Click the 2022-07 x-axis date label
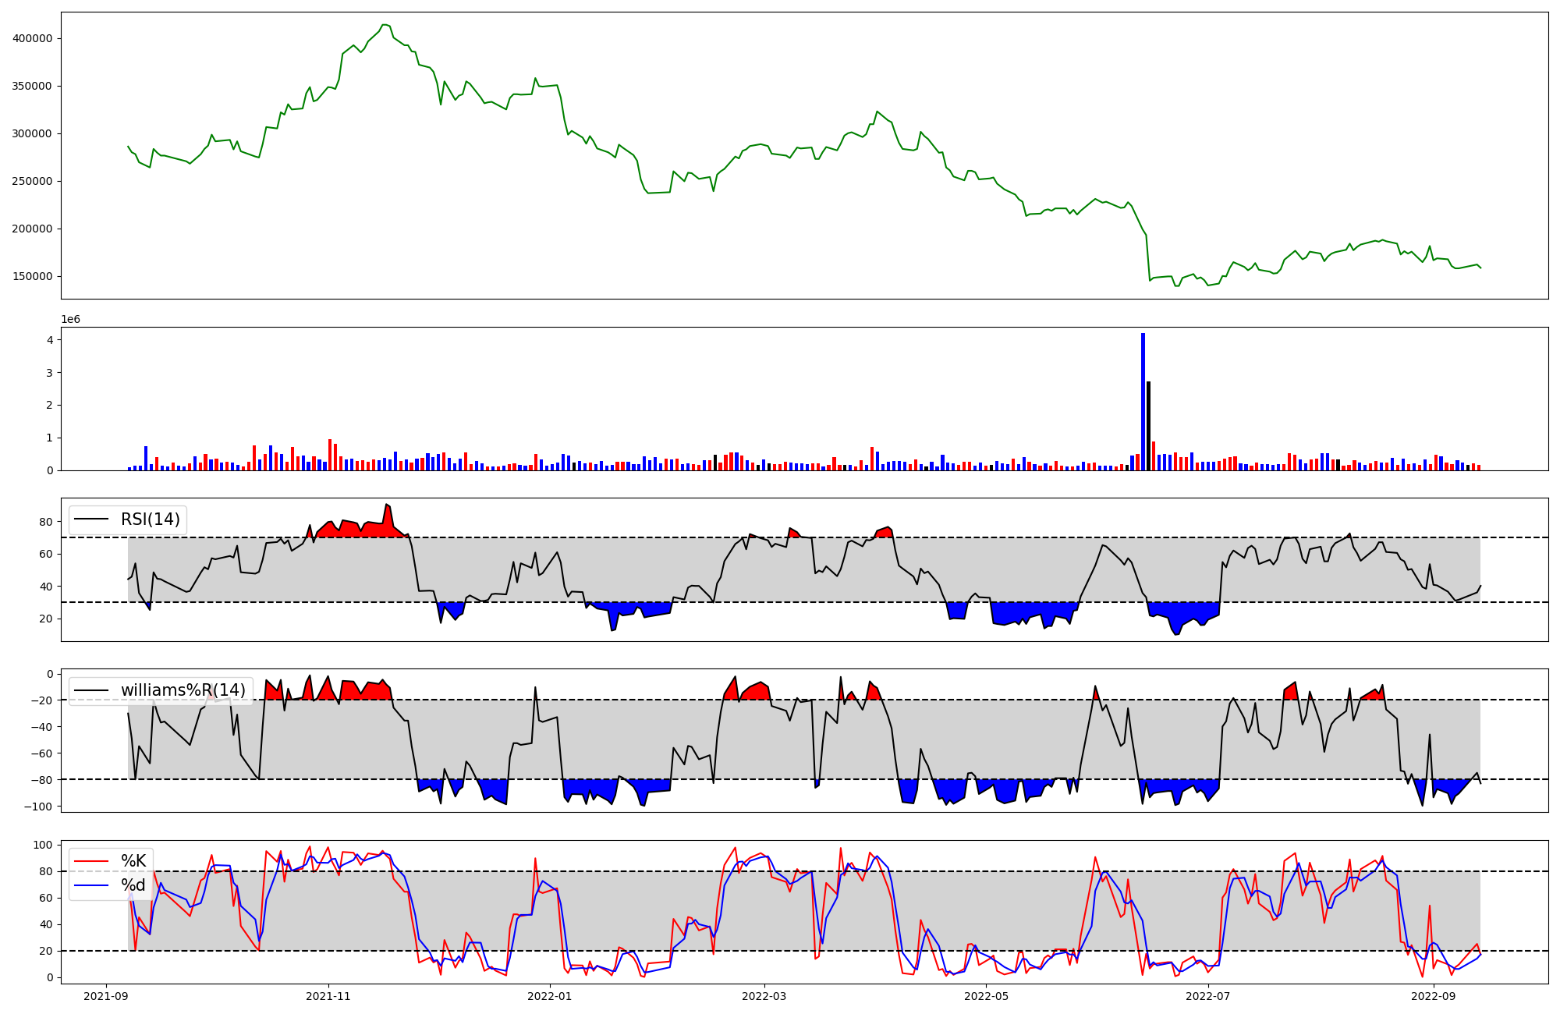 click(1208, 996)
